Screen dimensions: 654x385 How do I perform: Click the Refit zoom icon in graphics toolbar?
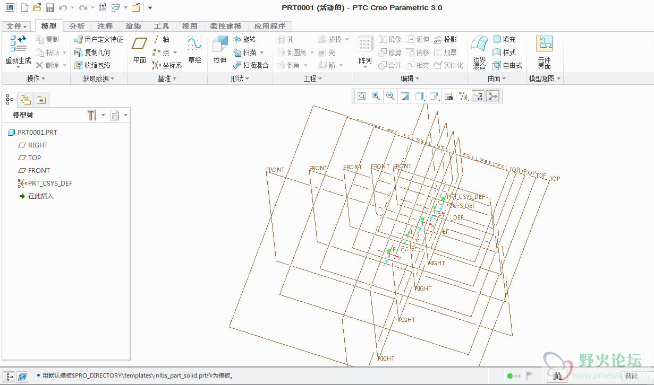click(x=362, y=96)
